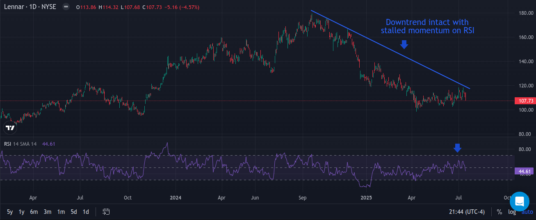
Task: Click the 100.00 price scale label
Action: pos(525,110)
